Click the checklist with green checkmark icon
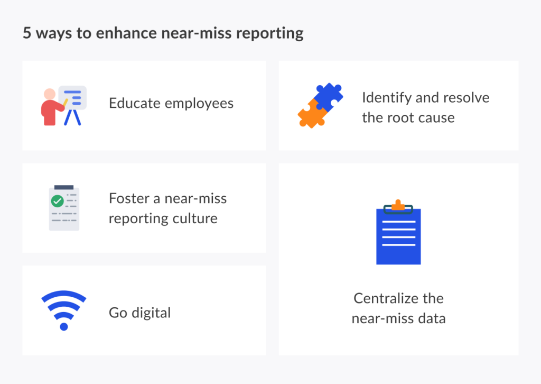This screenshot has height=384, width=541. coord(64,207)
